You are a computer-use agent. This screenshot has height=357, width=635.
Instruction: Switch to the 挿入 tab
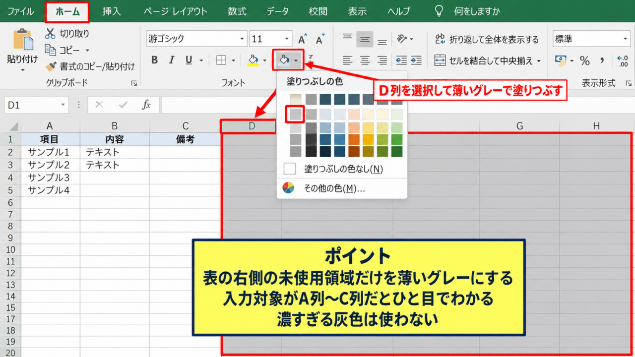112,11
